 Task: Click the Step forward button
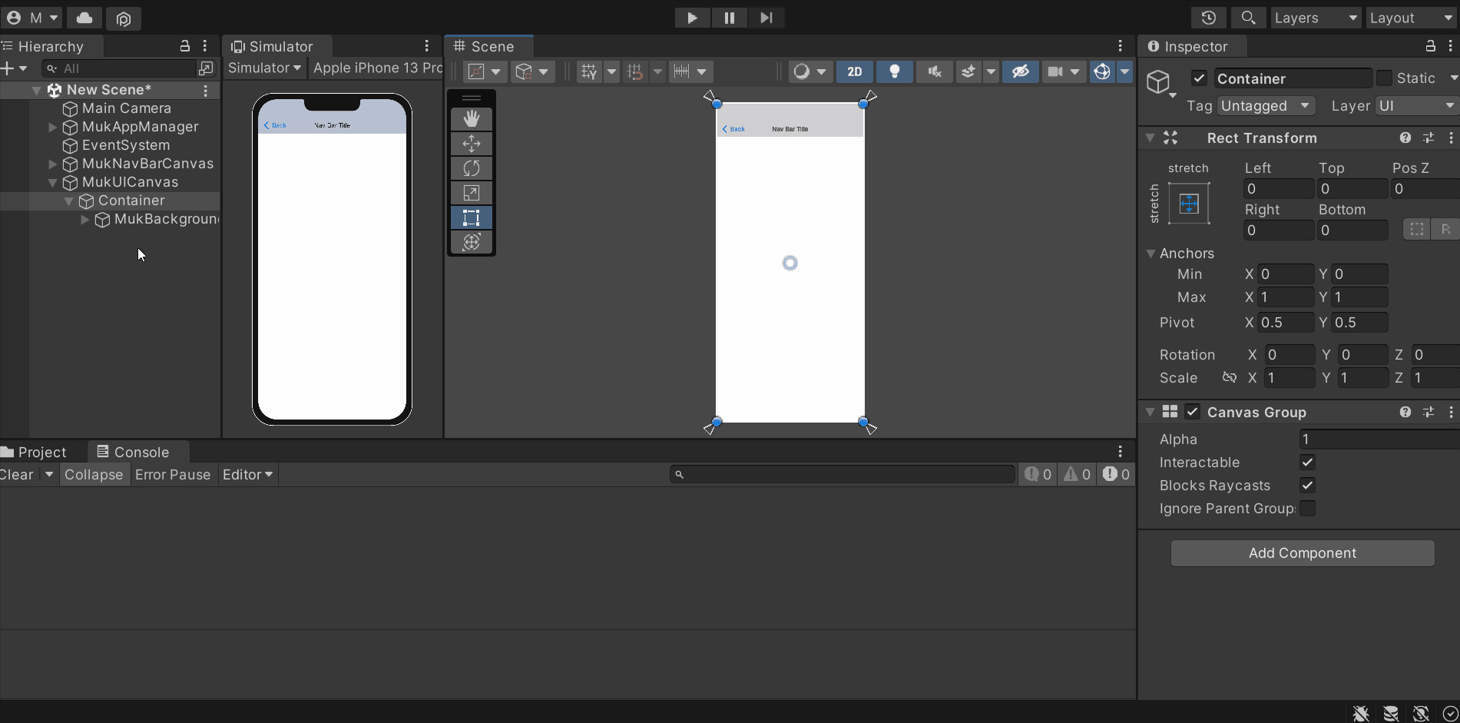click(766, 18)
